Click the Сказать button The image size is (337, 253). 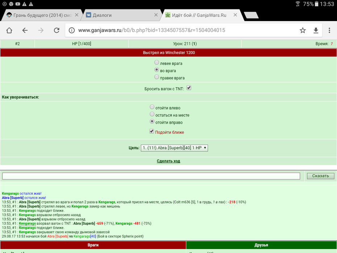[x=320, y=176]
